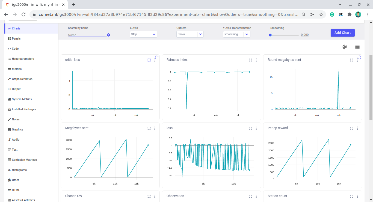Open the Outliers Show dropdown

tap(190, 34)
